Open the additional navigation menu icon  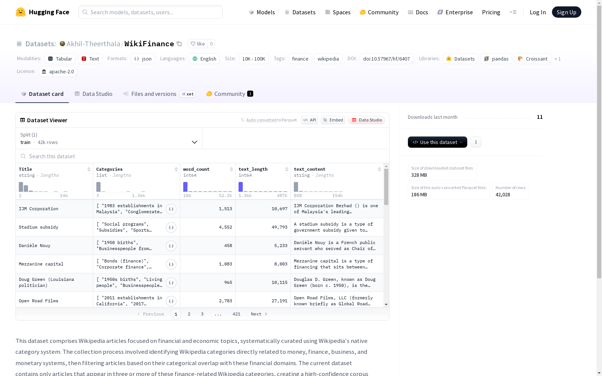point(513,12)
